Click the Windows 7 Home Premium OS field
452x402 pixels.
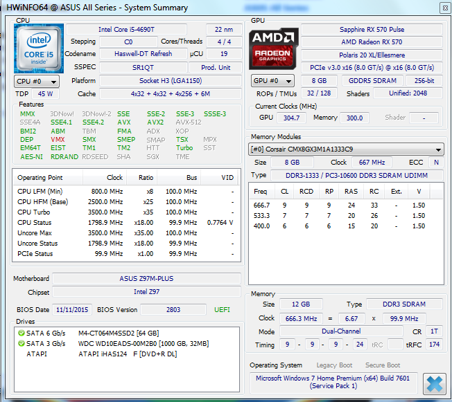tap(333, 383)
